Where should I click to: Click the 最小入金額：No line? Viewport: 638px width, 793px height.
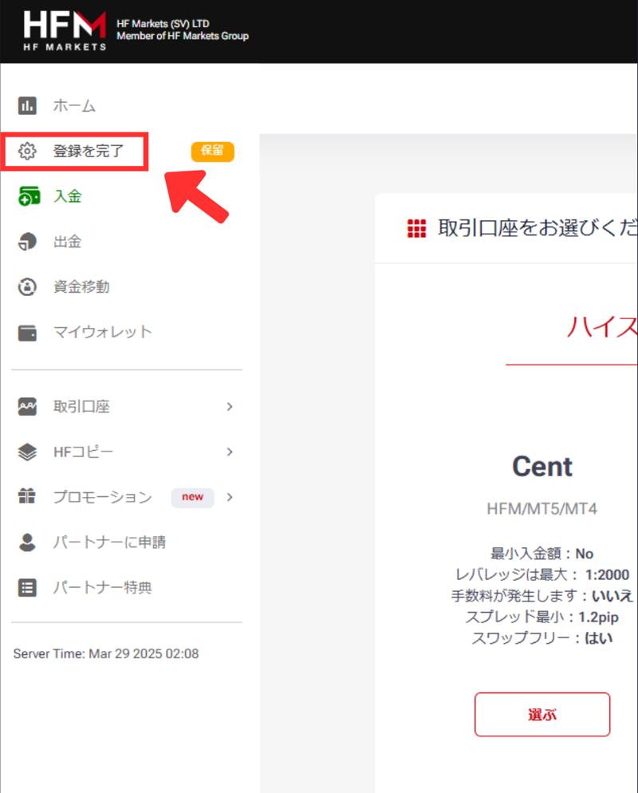(542, 554)
